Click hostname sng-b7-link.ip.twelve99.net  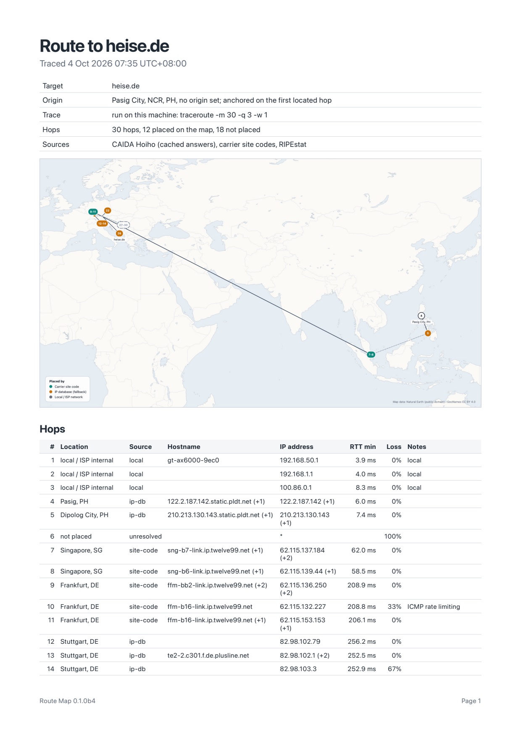pyautogui.click(x=208, y=550)
